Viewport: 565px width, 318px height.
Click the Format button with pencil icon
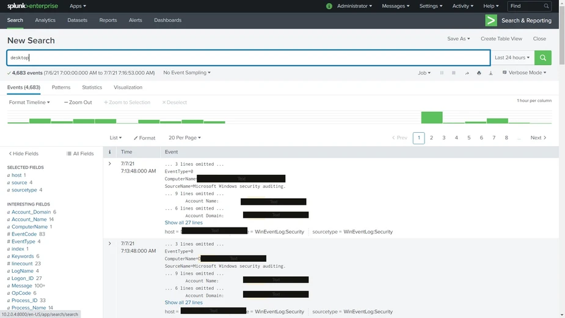click(145, 138)
